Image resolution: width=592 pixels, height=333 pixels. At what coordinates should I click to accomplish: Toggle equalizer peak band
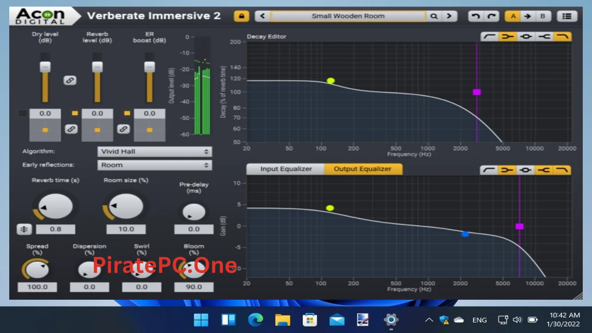click(526, 170)
